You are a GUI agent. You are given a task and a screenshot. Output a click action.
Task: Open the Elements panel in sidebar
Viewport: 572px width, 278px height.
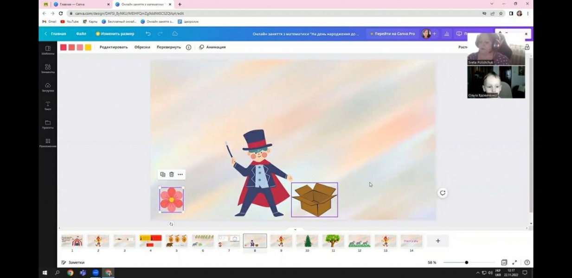coord(48,69)
